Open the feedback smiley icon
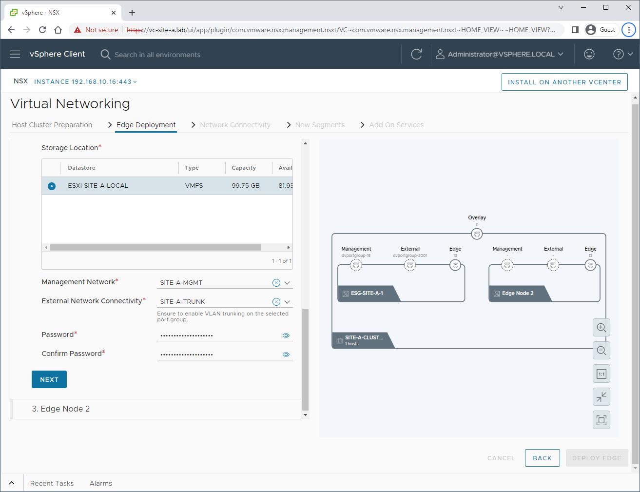The width and height of the screenshot is (640, 492). [x=589, y=54]
